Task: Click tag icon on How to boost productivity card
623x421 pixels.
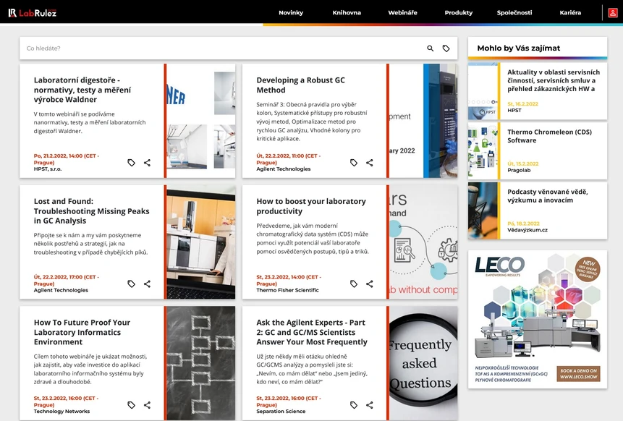Action: pyautogui.click(x=354, y=284)
